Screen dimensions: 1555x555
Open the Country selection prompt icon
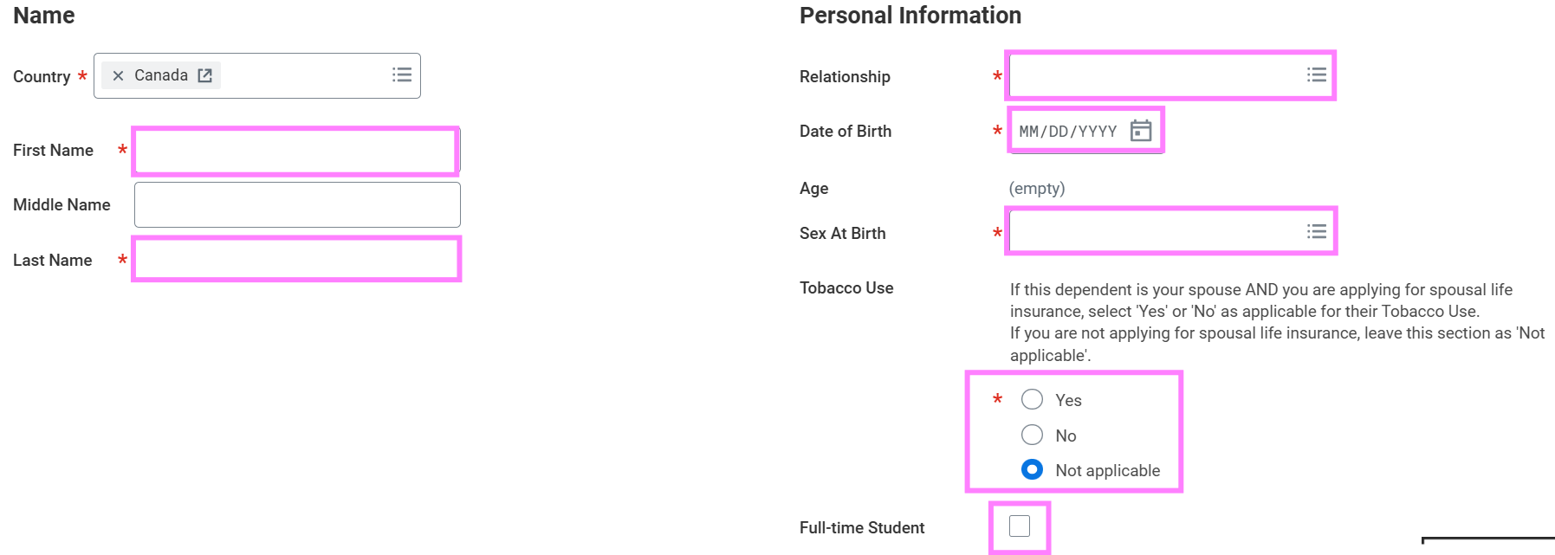click(x=401, y=75)
